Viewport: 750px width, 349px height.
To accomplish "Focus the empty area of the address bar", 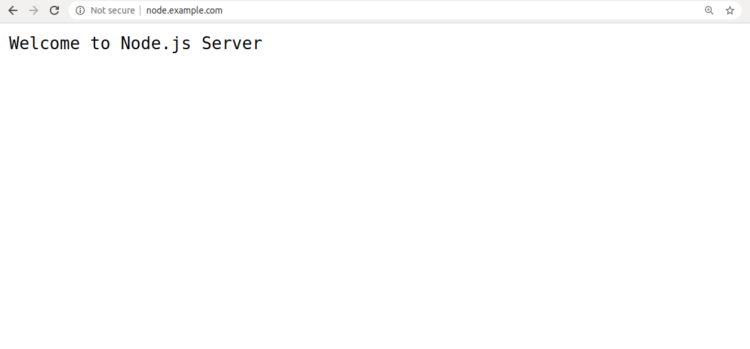I will click(459, 10).
